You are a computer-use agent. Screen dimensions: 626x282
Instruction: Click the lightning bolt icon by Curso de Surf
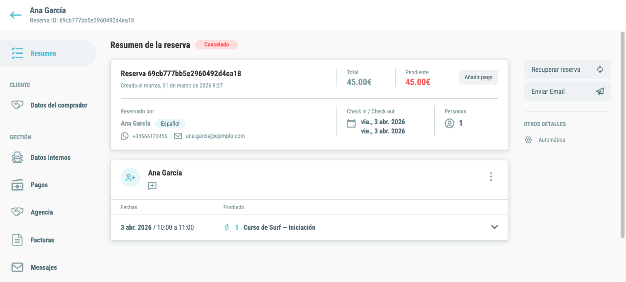pos(227,227)
